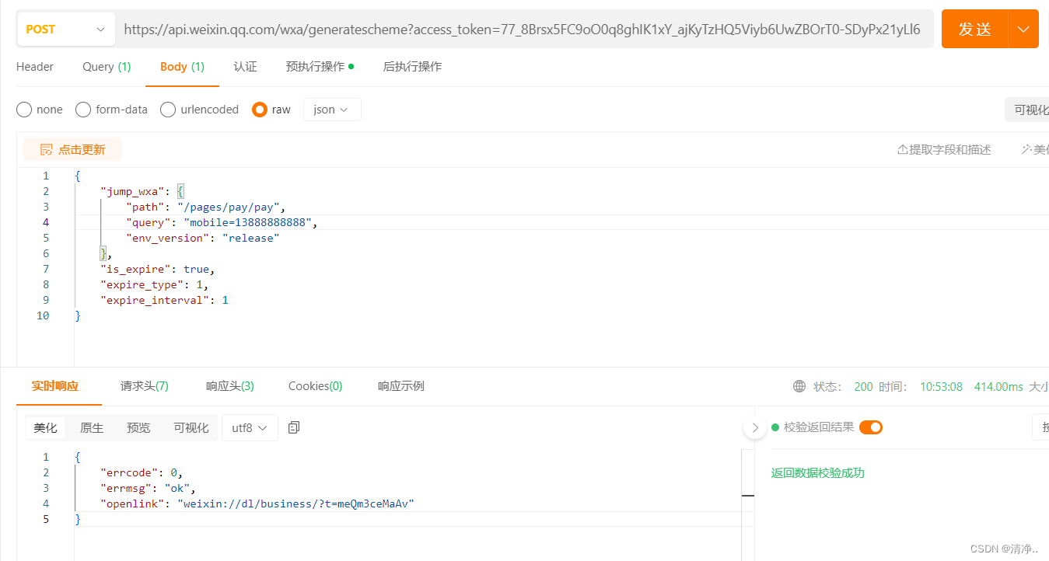Viewport: 1049px width, 561px height.
Task: Click the globe icon beside the status
Action: (799, 386)
